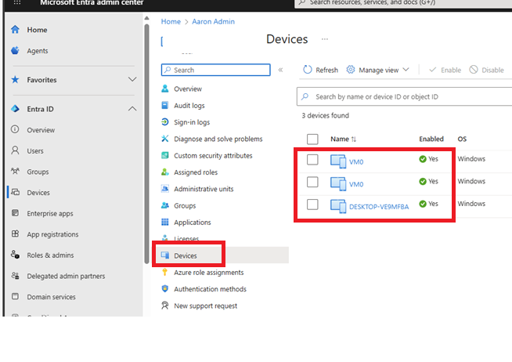This screenshot has height=362, width=512.
Task: Click the Overview info icon under Entra ID
Action: pyautogui.click(x=15, y=129)
